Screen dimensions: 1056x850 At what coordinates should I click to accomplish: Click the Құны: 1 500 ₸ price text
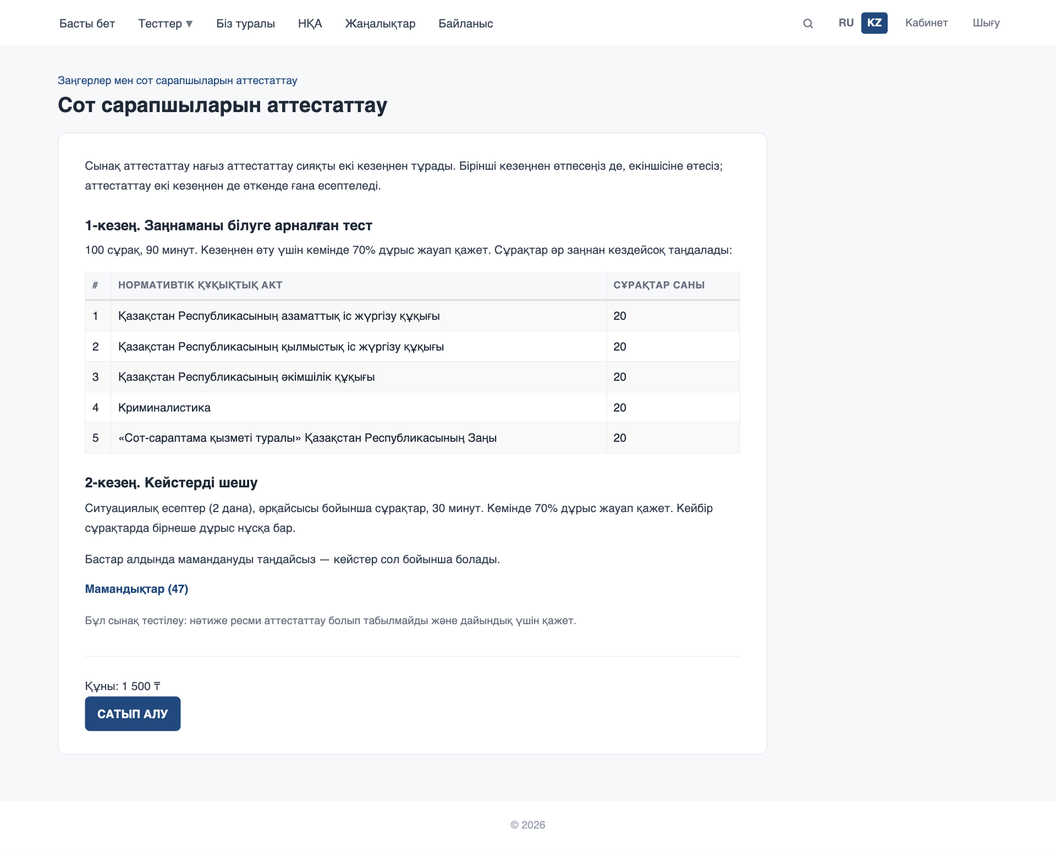tap(123, 686)
